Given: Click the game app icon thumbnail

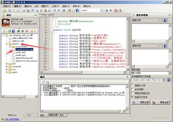Looking at the screenshot, I should [6, 23].
